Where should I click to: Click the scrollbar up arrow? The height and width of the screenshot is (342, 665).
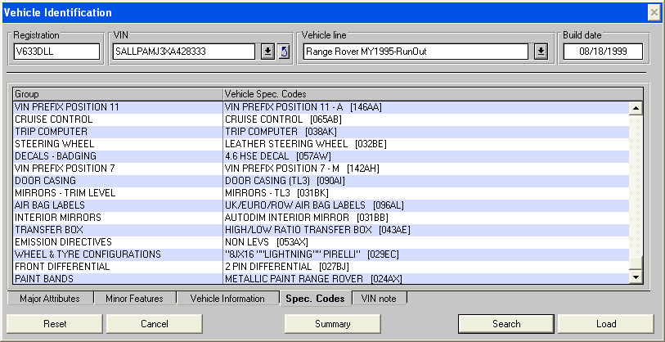point(636,108)
